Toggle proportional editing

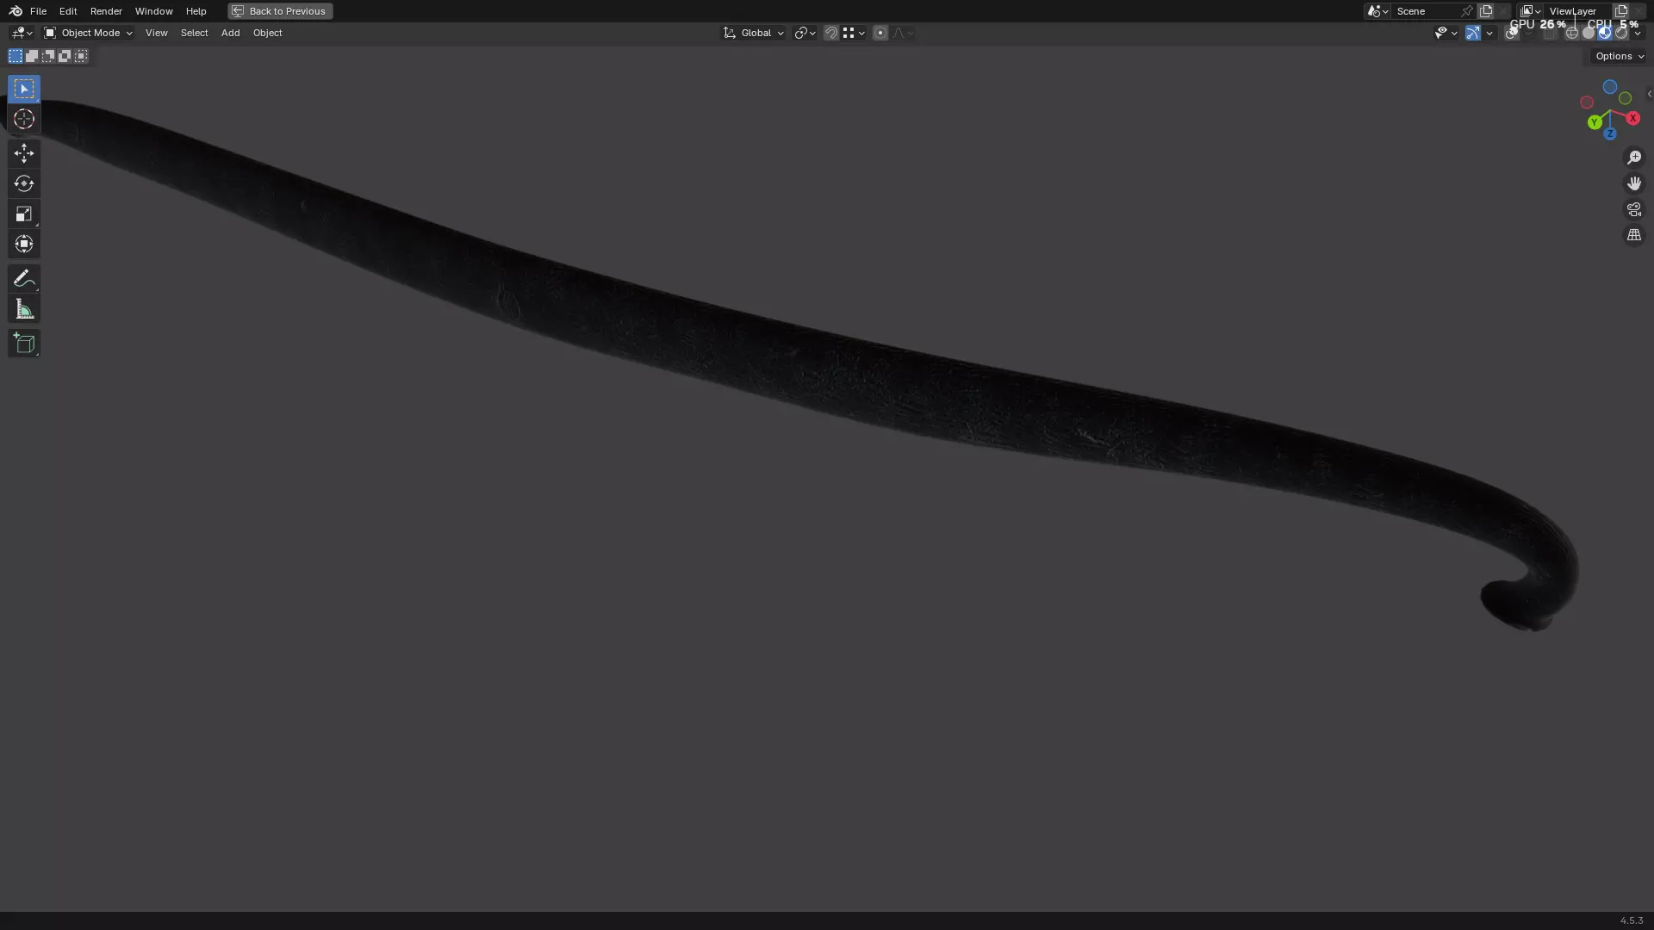[x=880, y=33]
